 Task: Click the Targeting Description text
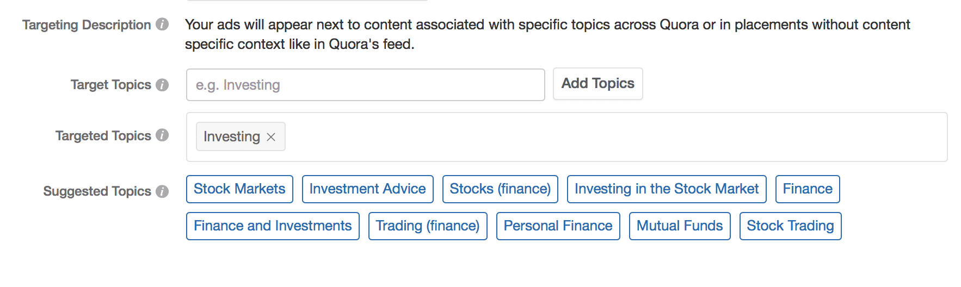[x=547, y=34]
